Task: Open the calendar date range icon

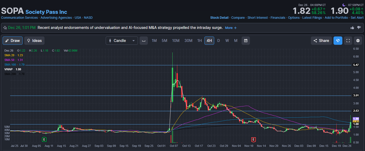Action: tap(246, 41)
